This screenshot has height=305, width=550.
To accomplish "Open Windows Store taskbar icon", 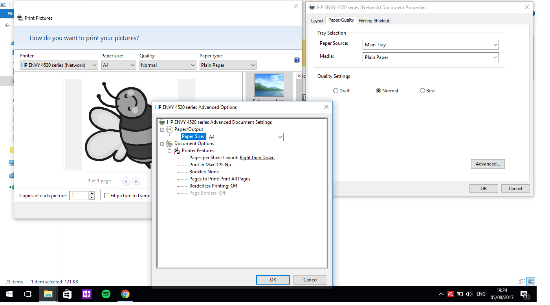I will pos(67,294).
